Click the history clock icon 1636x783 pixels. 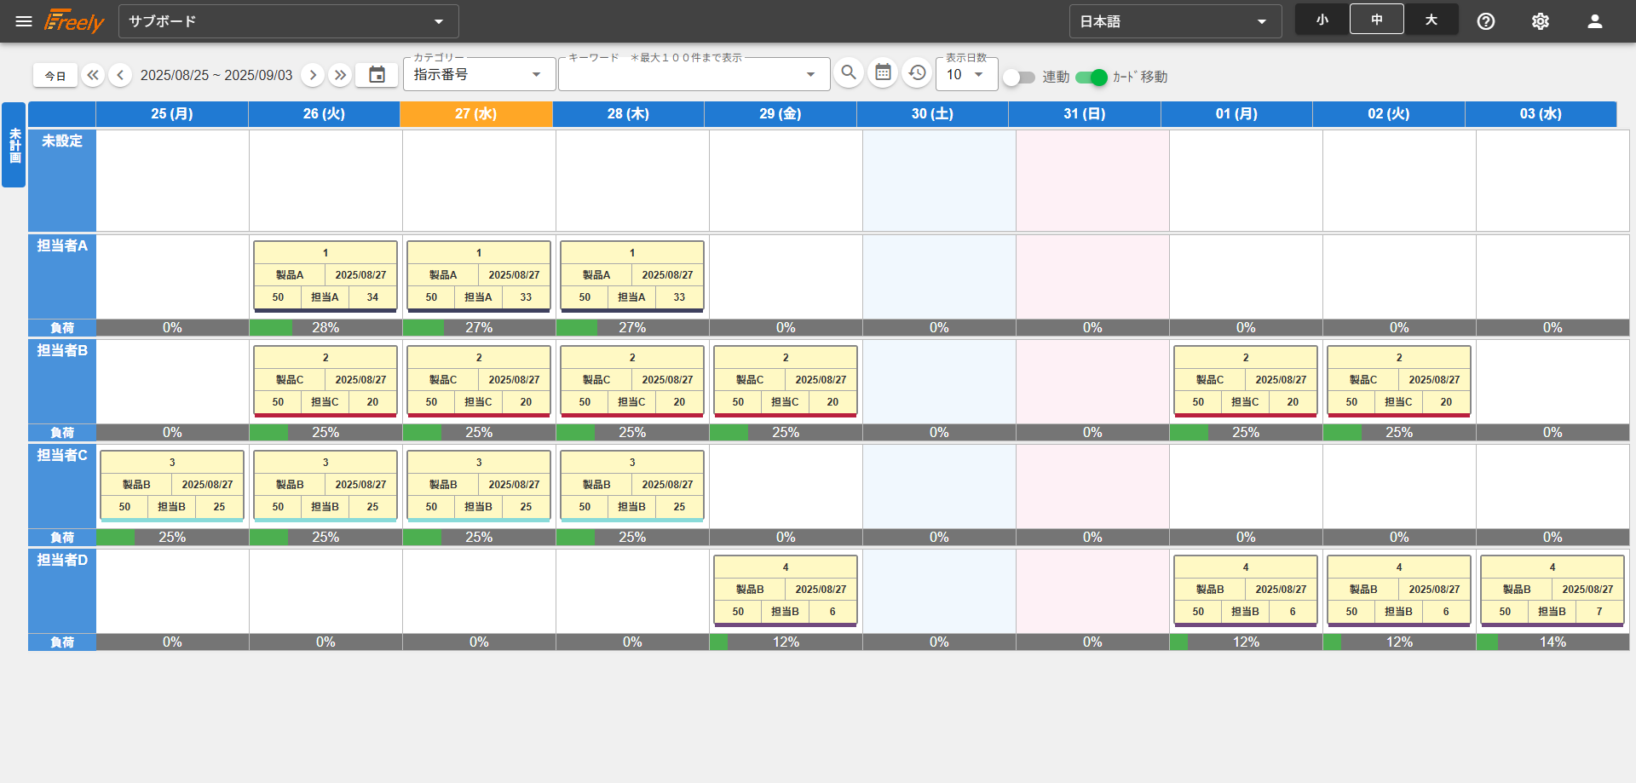(x=917, y=73)
